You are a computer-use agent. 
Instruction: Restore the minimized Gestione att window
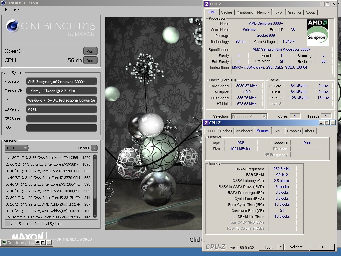(37, 243)
